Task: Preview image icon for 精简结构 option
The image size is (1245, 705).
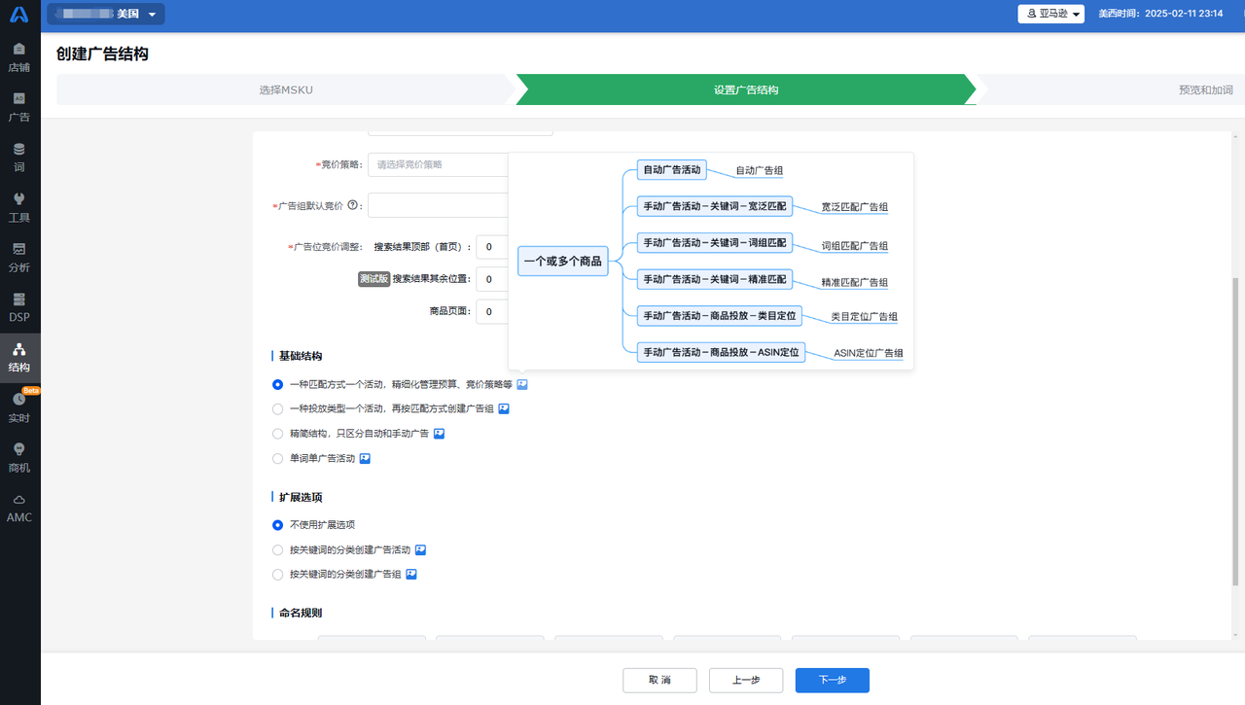Action: click(439, 434)
